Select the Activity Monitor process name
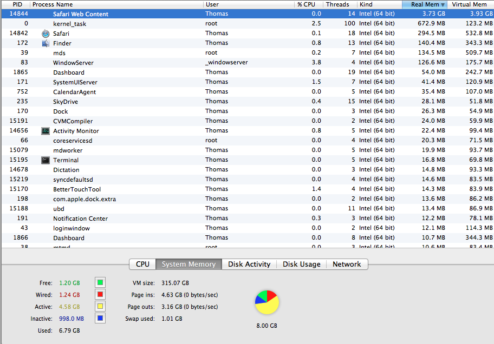 pyautogui.click(x=76, y=131)
